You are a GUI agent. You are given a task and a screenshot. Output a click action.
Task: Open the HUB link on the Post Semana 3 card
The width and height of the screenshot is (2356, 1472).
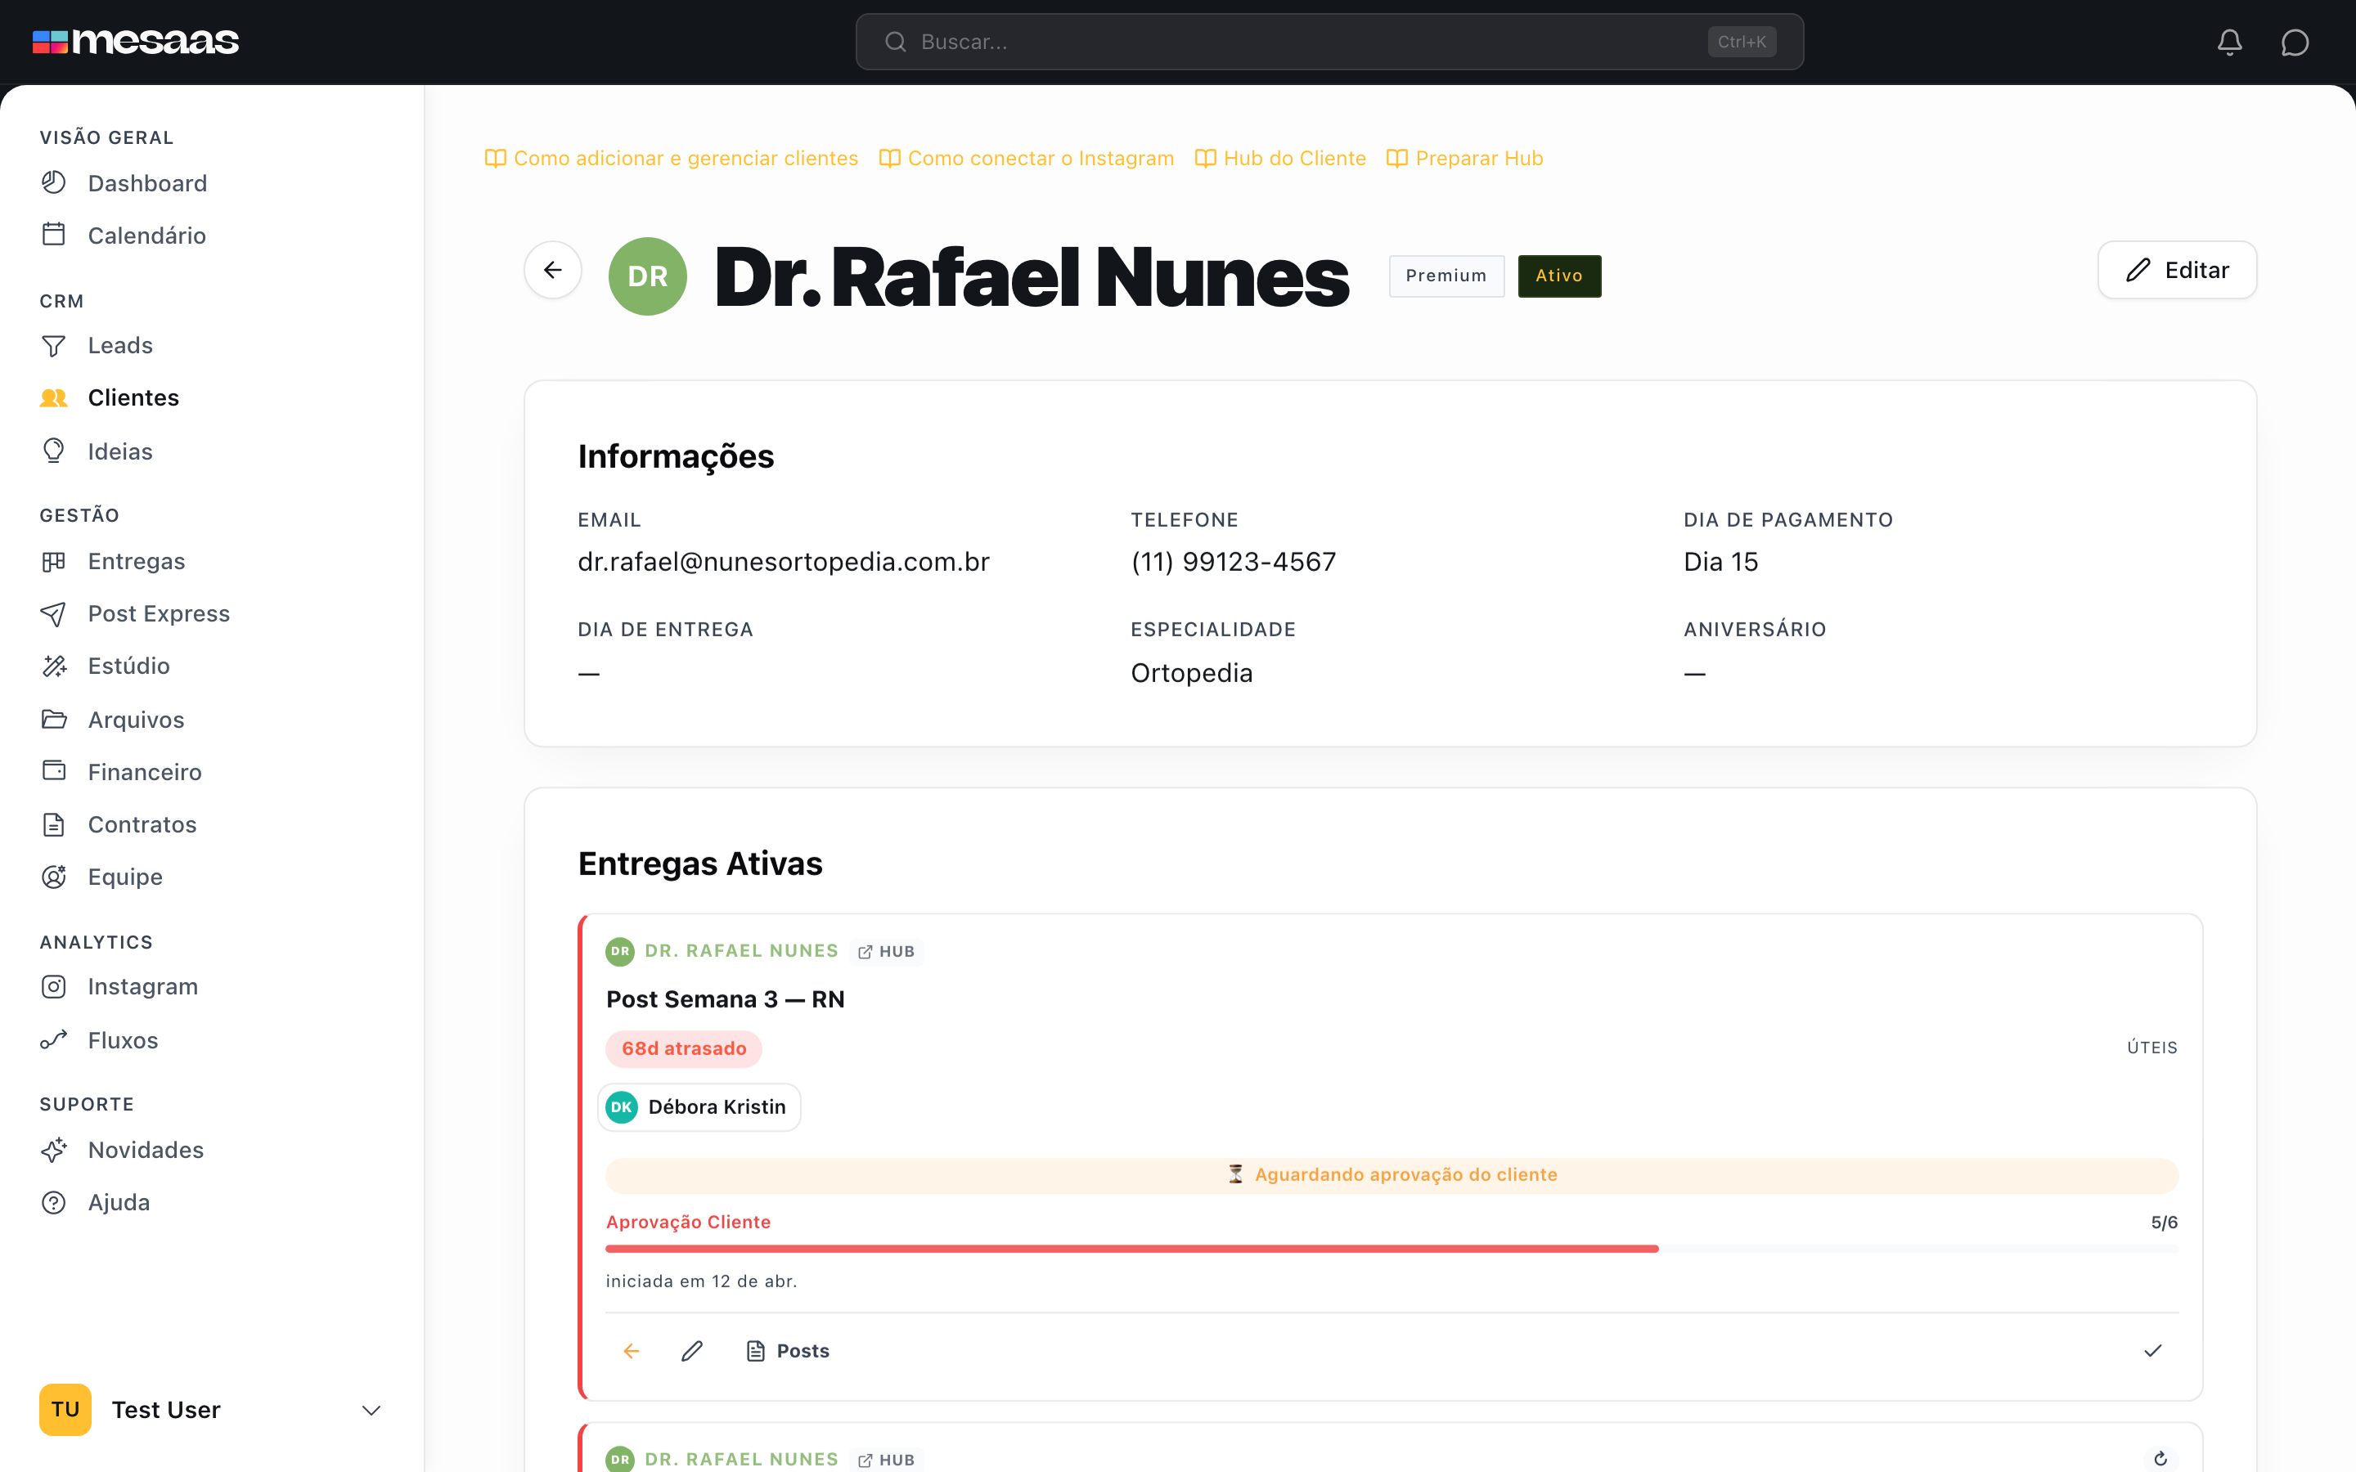887,951
